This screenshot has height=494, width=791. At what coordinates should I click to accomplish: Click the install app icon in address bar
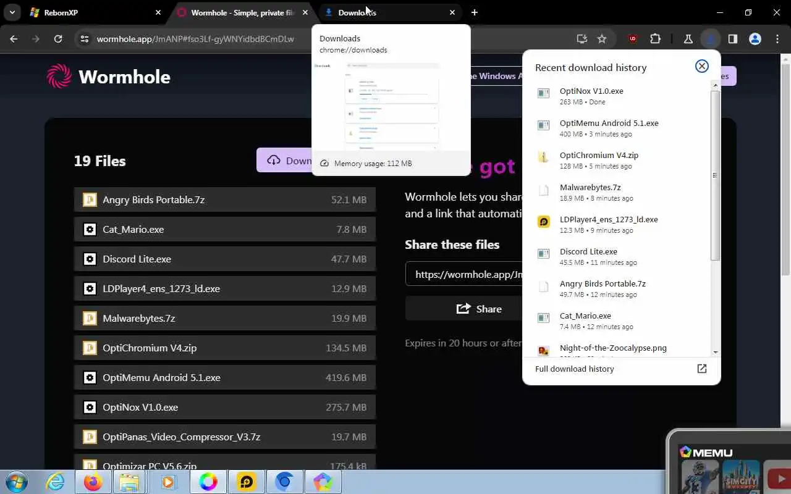[582, 39]
